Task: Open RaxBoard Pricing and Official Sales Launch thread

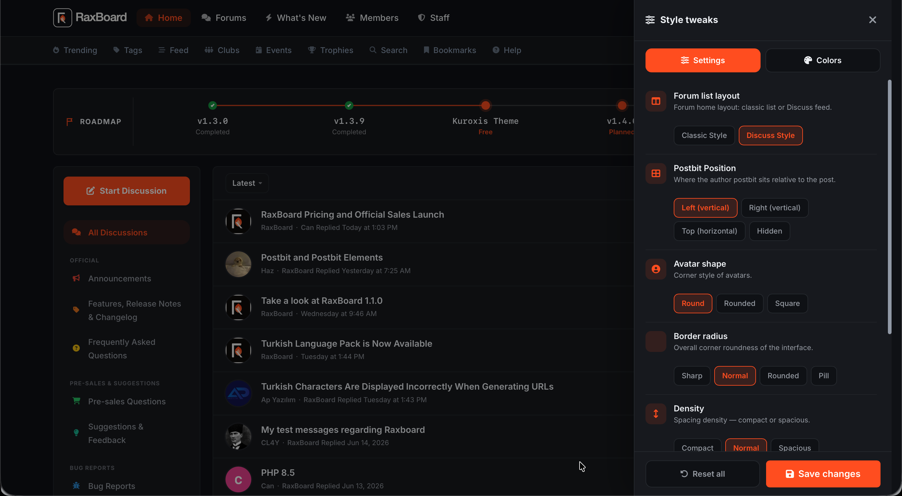Action: (x=352, y=214)
